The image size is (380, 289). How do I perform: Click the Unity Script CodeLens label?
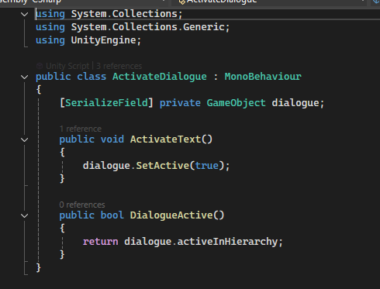67,66
